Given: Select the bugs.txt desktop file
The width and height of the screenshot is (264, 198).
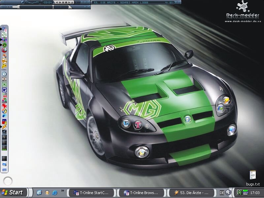Looking at the screenshot, I should (253, 178).
